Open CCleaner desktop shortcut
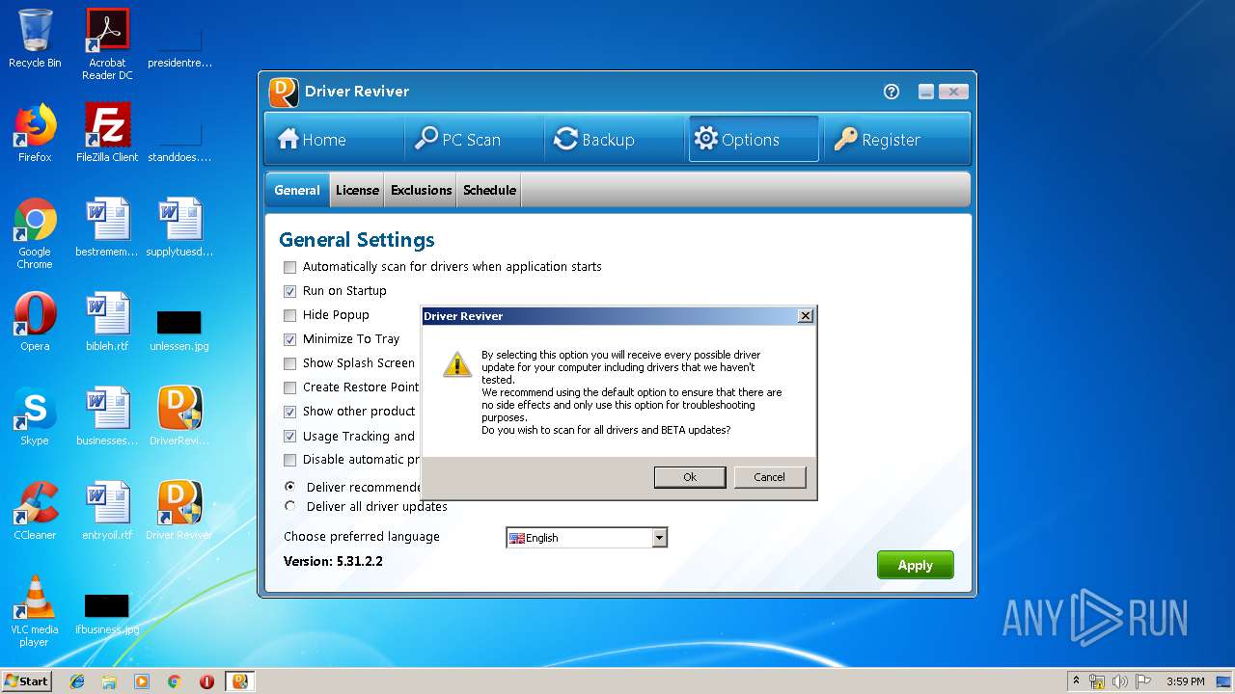This screenshot has height=694, width=1235. (35, 511)
